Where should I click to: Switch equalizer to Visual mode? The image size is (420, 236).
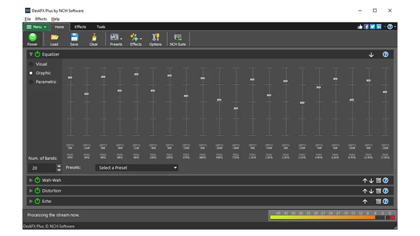click(x=31, y=64)
